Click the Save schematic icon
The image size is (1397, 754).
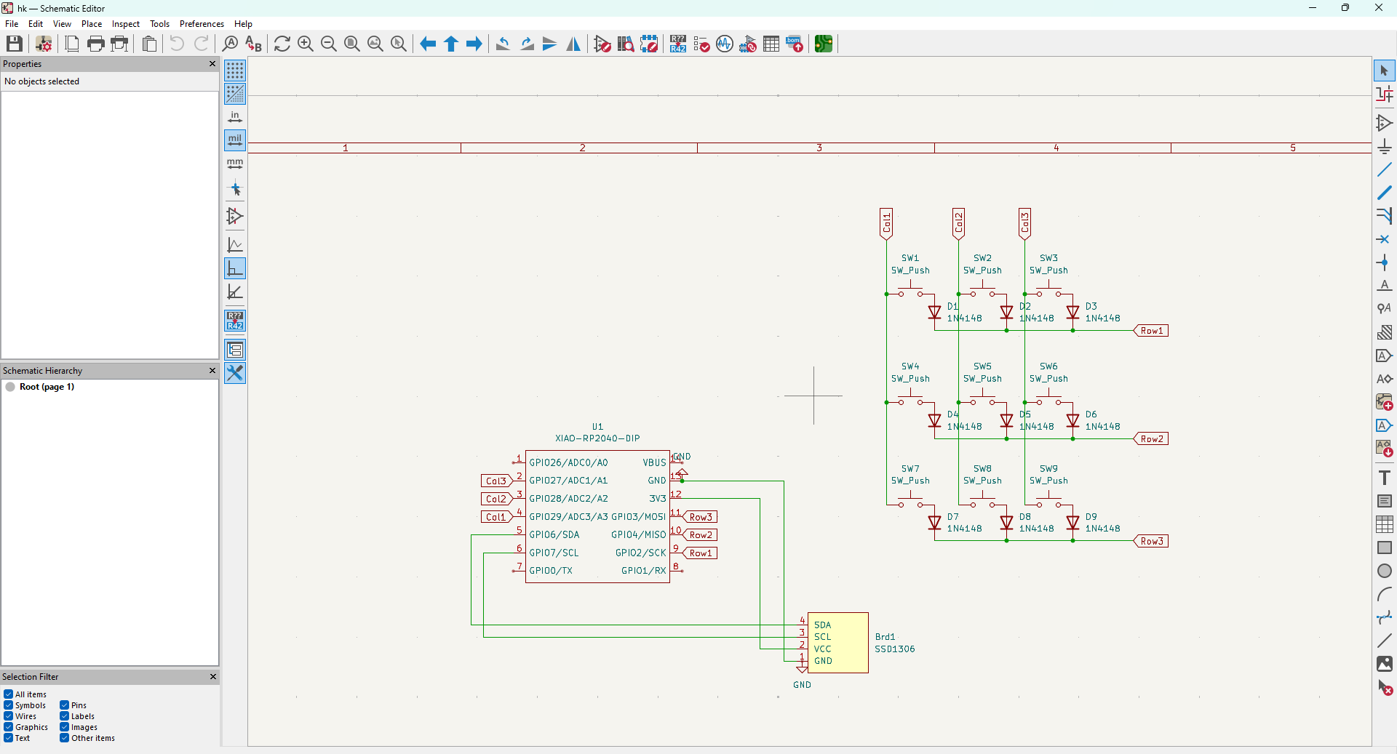(14, 44)
